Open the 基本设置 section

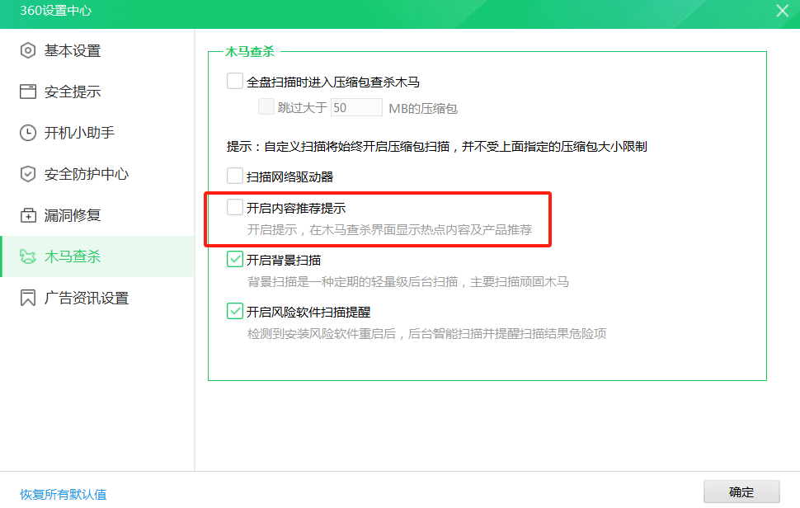click(97, 50)
